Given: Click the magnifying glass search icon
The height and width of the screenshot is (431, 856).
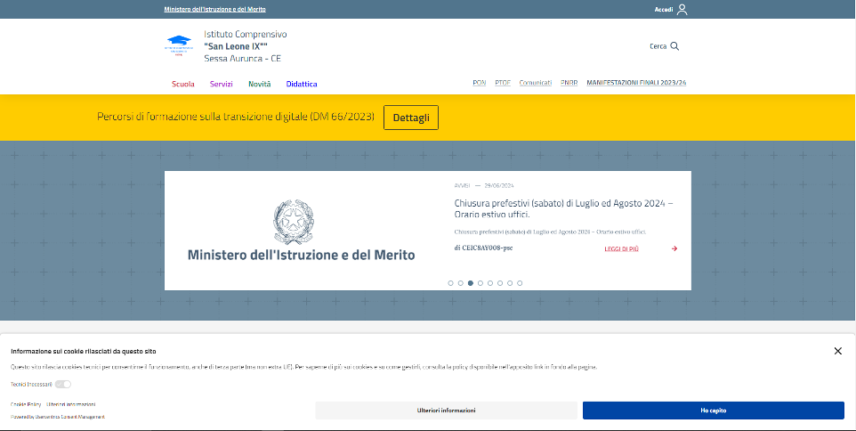Looking at the screenshot, I should click(674, 46).
